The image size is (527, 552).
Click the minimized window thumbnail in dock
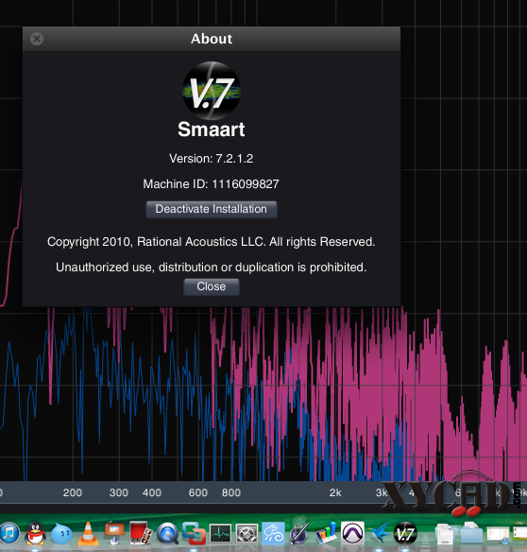click(x=497, y=535)
